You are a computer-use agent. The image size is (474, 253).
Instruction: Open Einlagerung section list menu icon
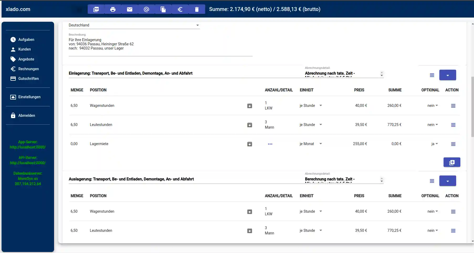(x=432, y=75)
